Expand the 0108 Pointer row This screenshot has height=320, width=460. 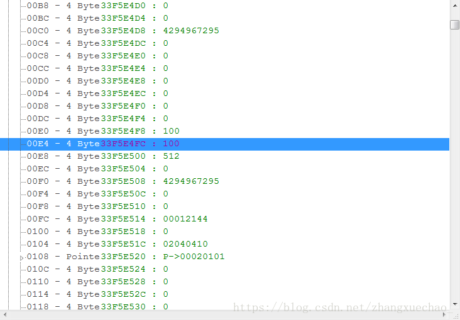21,258
